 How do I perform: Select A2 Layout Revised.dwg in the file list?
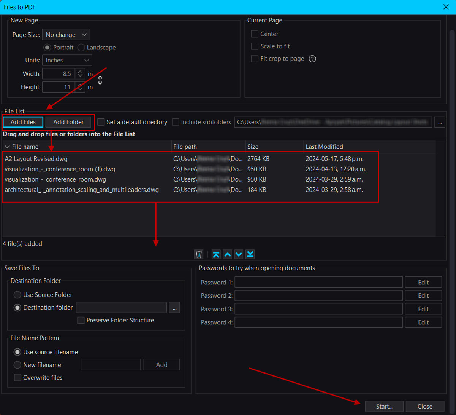point(36,159)
